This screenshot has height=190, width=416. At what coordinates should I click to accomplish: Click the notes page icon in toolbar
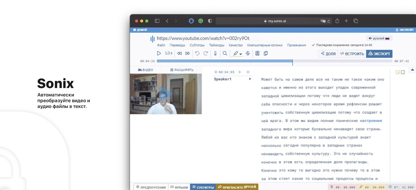pyautogui.click(x=257, y=53)
